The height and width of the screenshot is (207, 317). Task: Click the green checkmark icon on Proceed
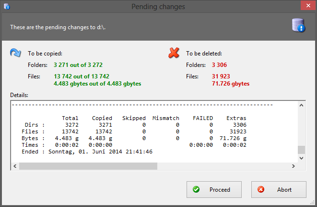tap(196, 190)
